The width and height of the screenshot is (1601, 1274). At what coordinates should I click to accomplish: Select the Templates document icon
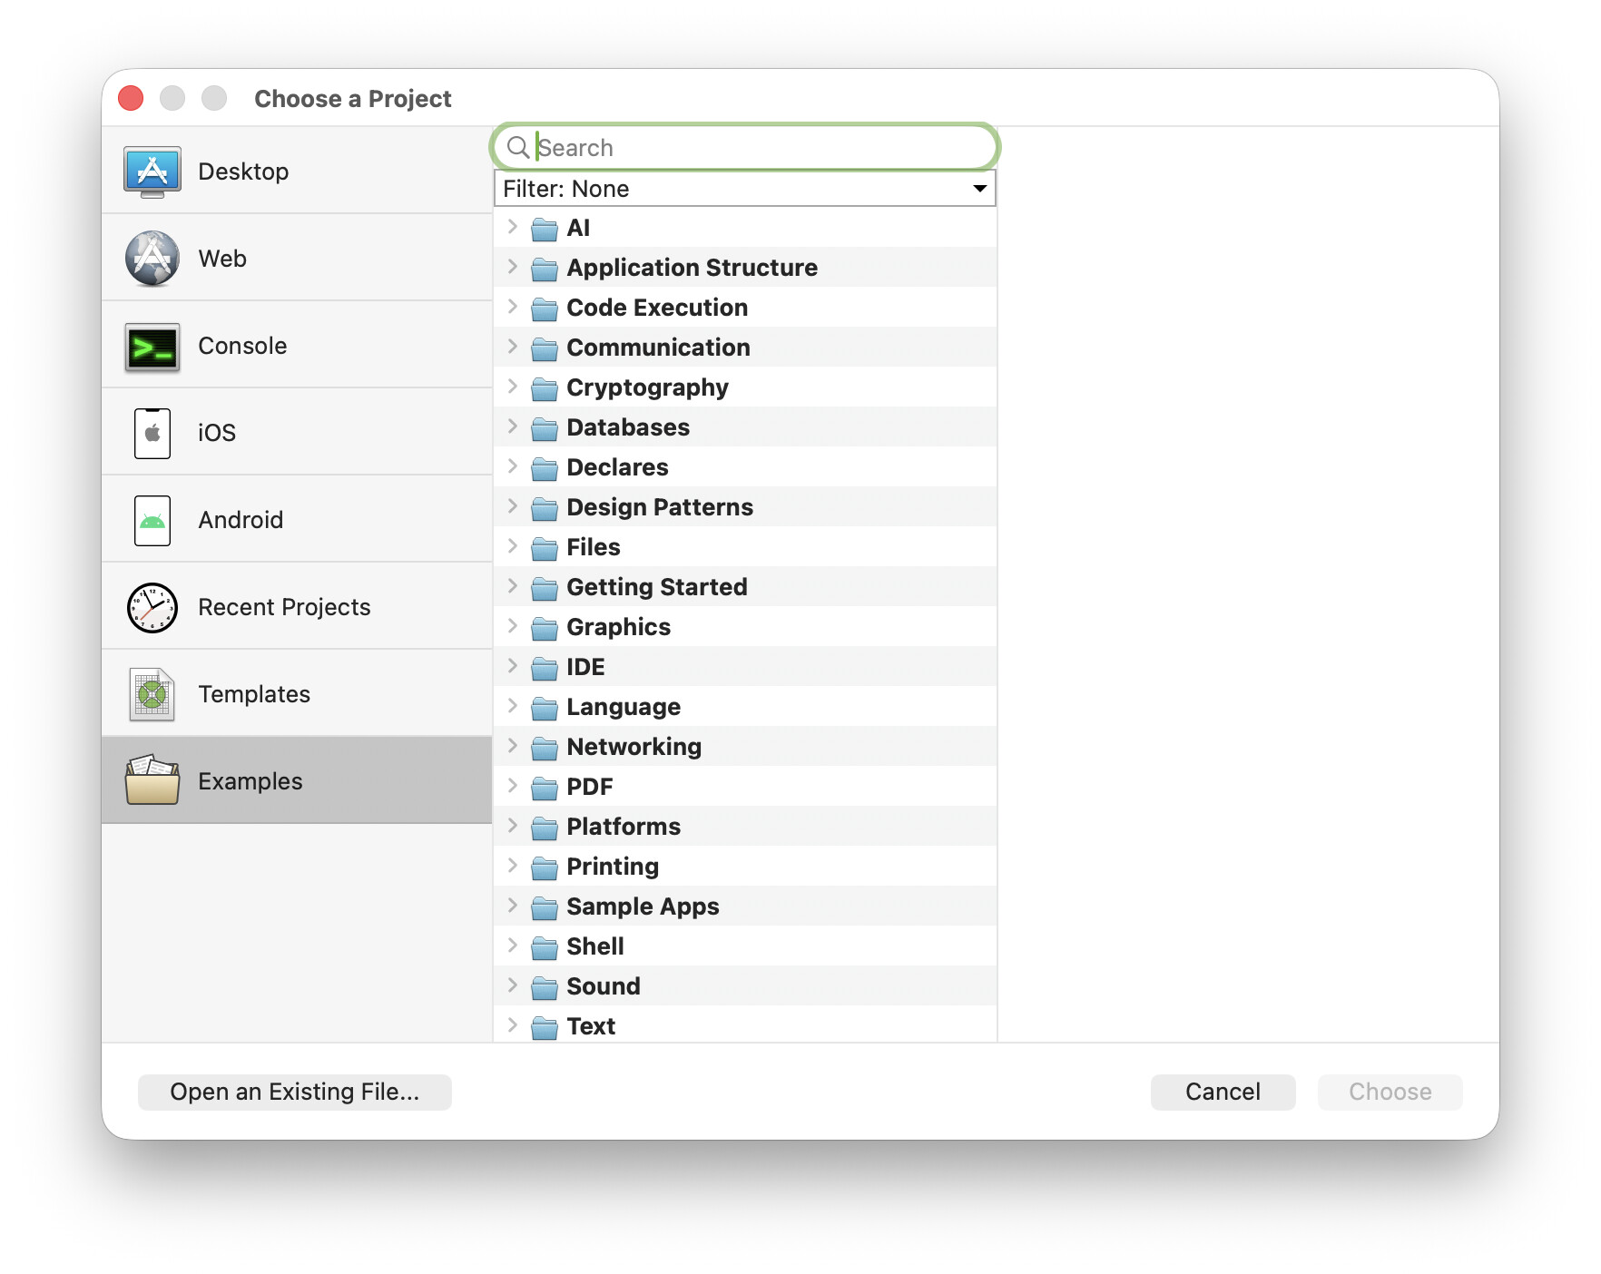coord(152,695)
